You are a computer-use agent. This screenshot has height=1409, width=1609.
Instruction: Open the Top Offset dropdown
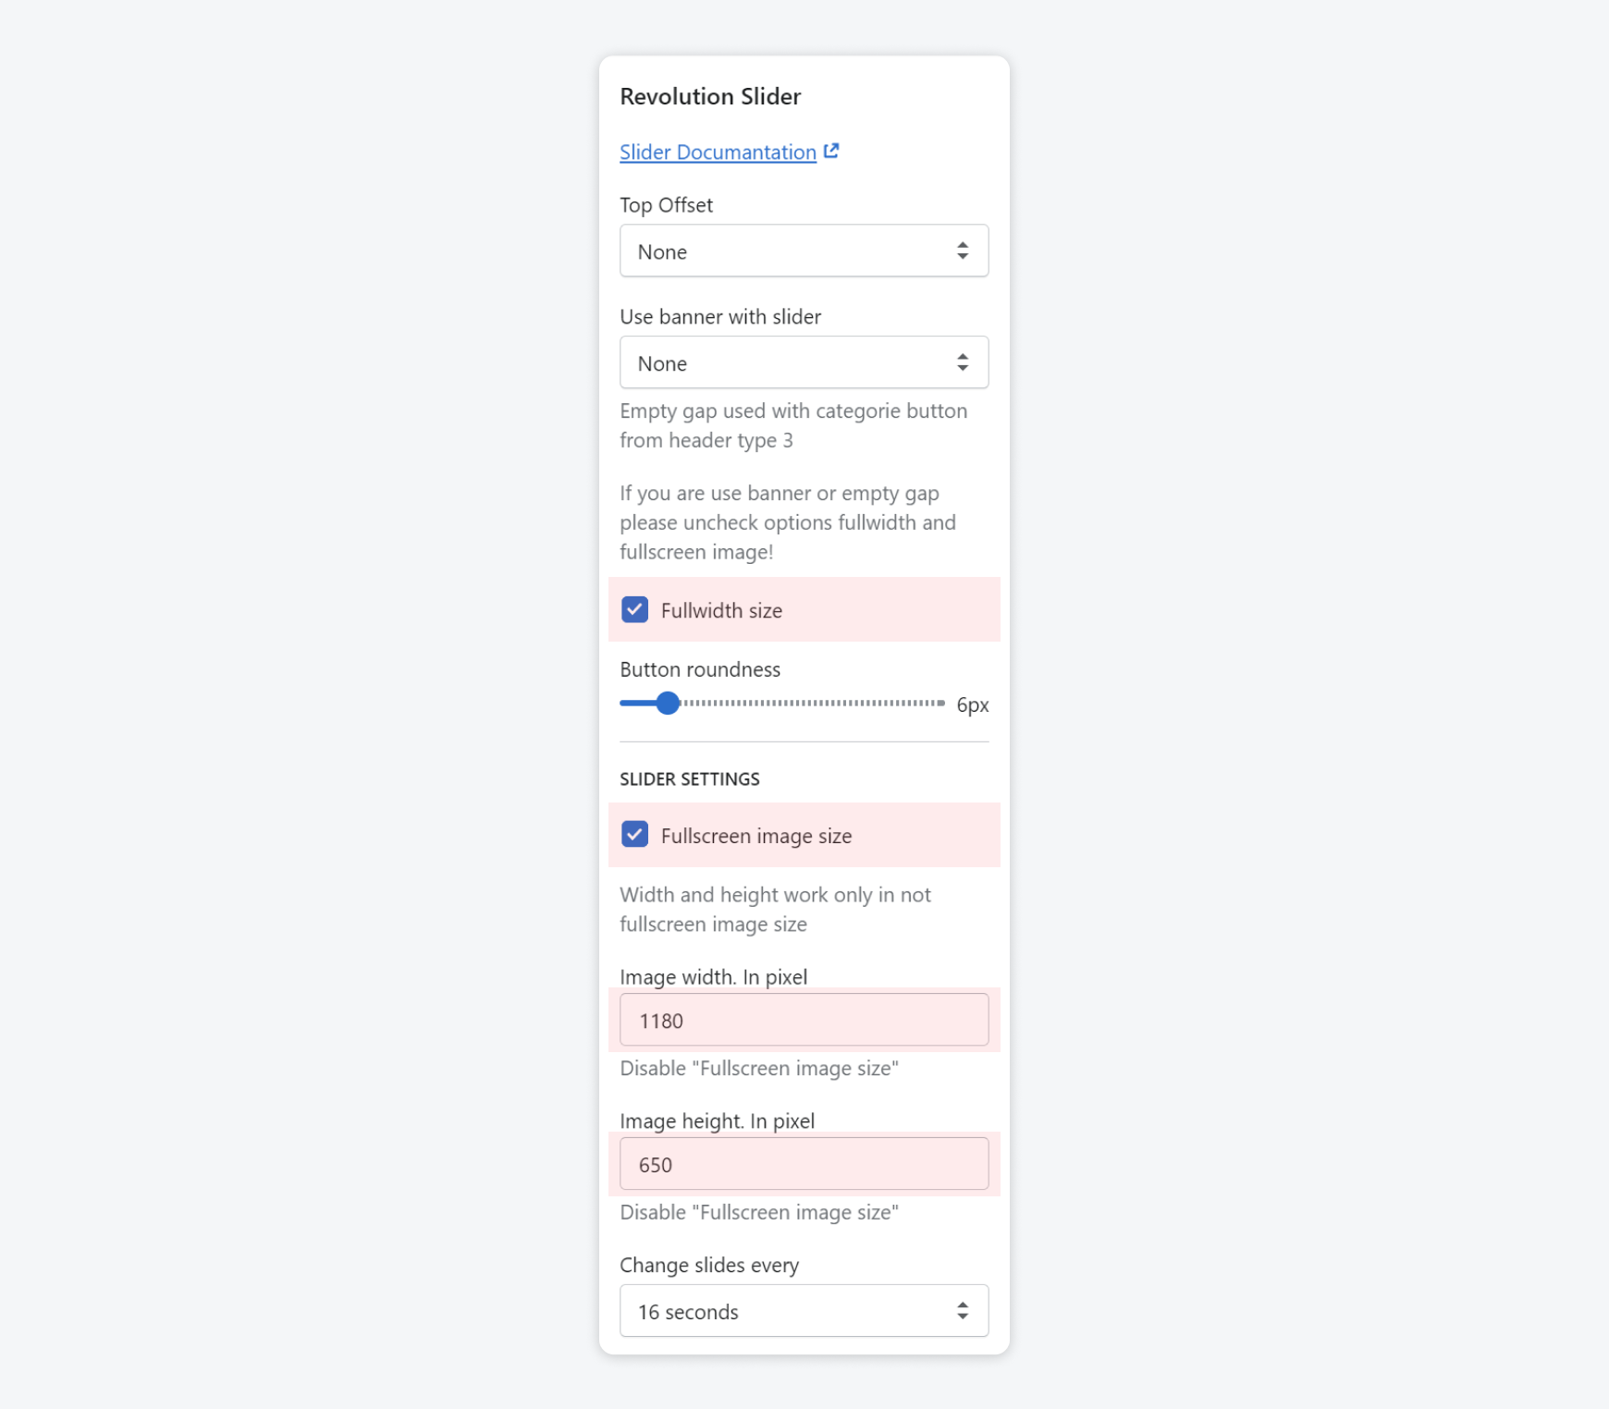click(803, 251)
